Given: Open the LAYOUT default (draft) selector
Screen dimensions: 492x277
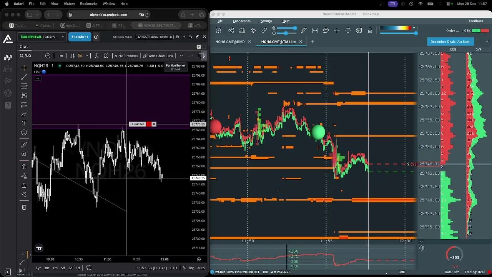Looking at the screenshot, I should pyautogui.click(x=155, y=37).
